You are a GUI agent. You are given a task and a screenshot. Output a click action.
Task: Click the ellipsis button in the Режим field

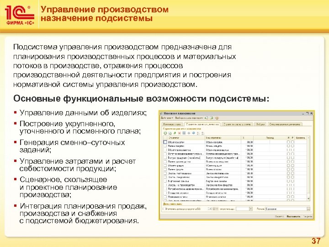coord(308,209)
